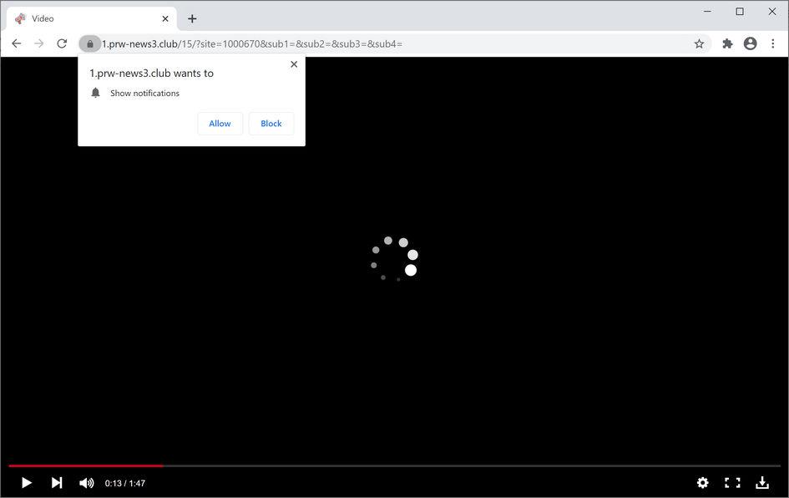This screenshot has height=498, width=789.
Task: Click the site security padlock icon
Action: click(90, 43)
